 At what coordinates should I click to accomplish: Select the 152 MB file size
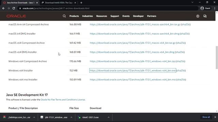(x=74, y=70)
